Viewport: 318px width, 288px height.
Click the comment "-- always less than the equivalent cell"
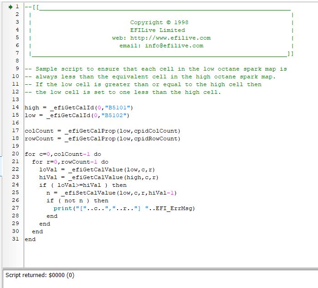click(150, 77)
